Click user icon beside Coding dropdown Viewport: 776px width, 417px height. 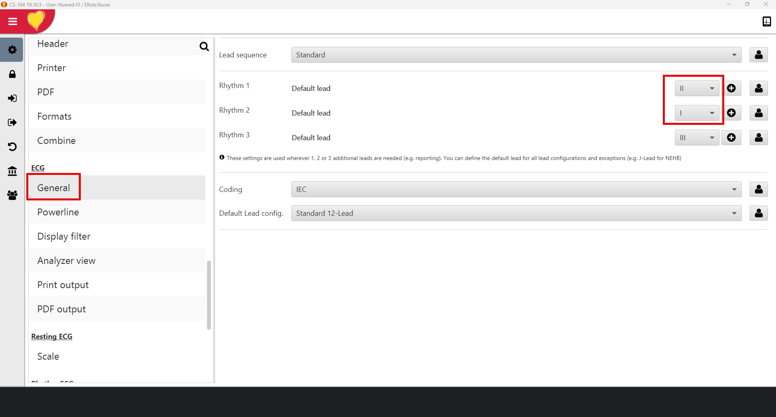point(759,190)
